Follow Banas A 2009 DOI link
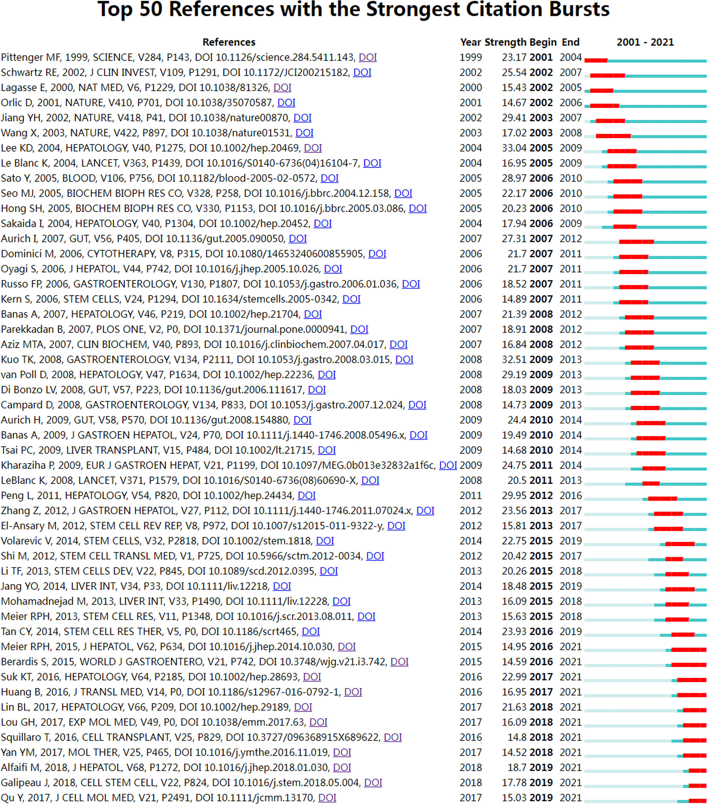This screenshot has height=804, width=707. (x=418, y=435)
